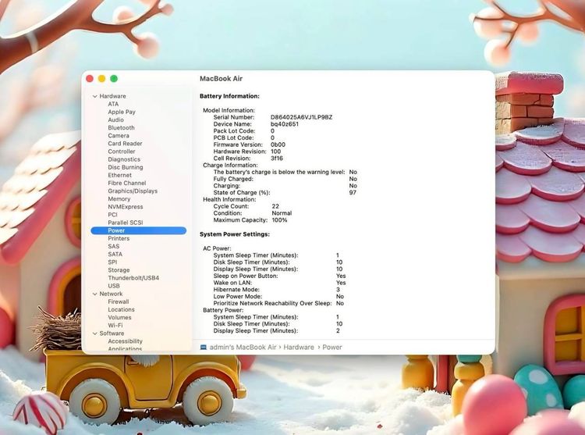Zoom window with green button
The height and width of the screenshot is (435, 585).
click(x=114, y=78)
